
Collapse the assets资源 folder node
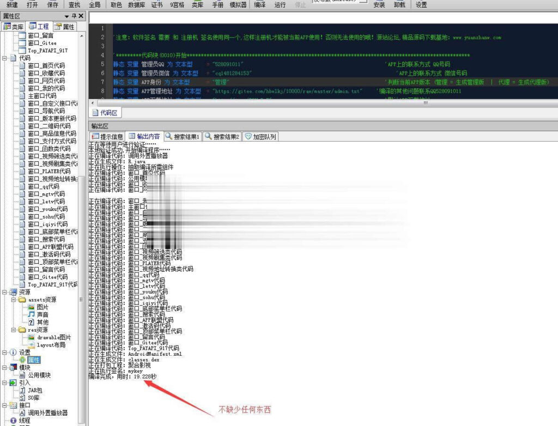click(15, 300)
